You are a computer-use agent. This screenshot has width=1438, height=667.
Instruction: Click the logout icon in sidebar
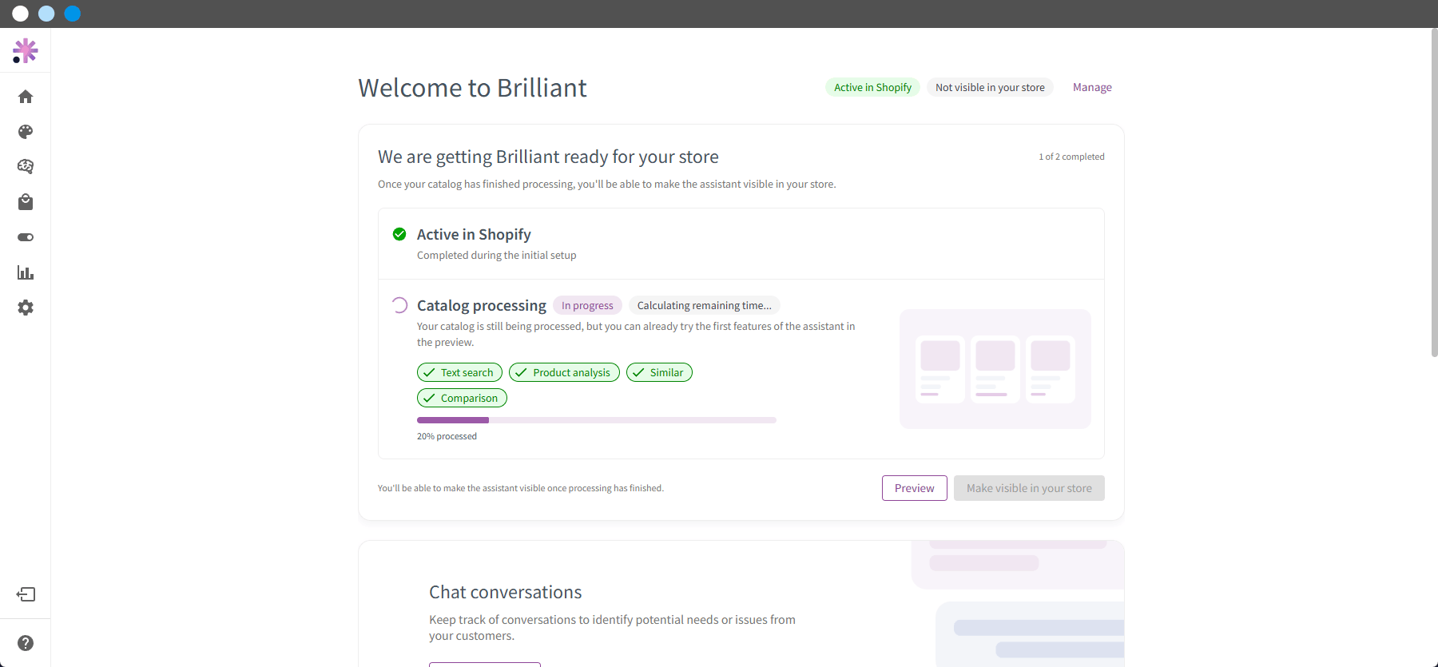(26, 594)
